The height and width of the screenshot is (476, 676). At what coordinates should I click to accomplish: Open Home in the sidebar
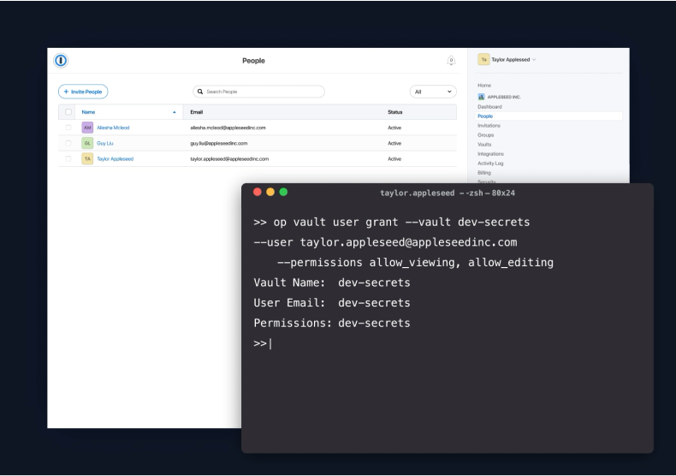pos(484,86)
